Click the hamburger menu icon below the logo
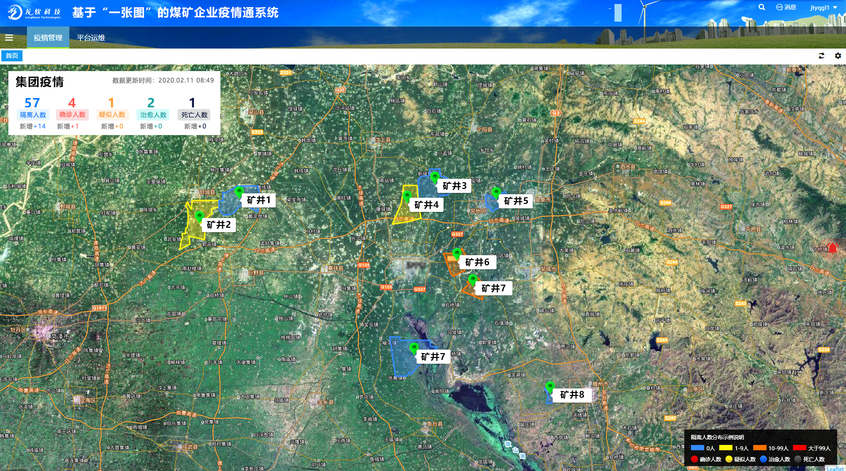846x471 pixels. 9,38
